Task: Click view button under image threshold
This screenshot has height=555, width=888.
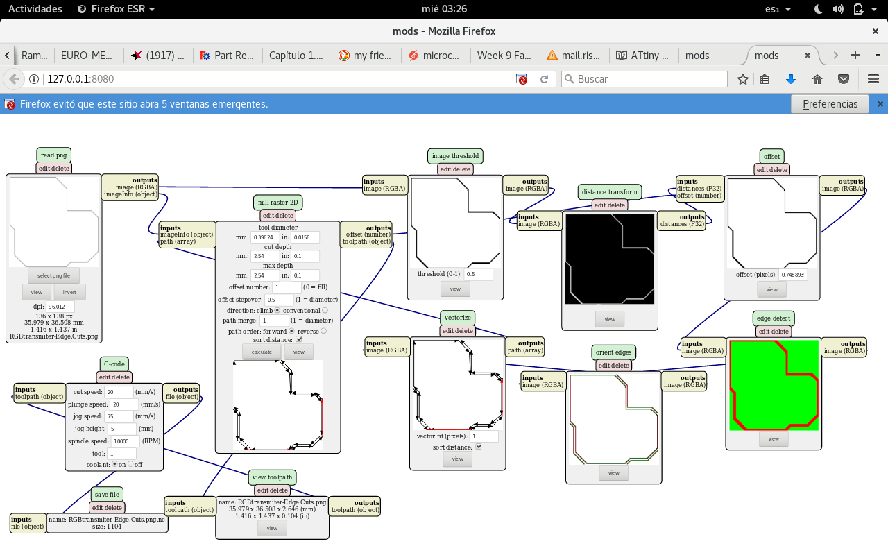Action: point(455,289)
